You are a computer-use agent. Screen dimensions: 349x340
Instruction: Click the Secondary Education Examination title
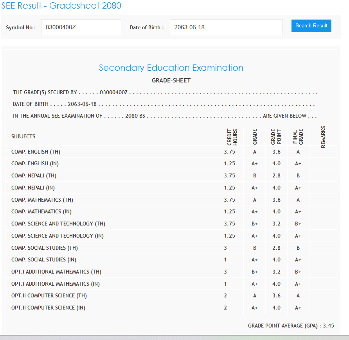pos(171,68)
